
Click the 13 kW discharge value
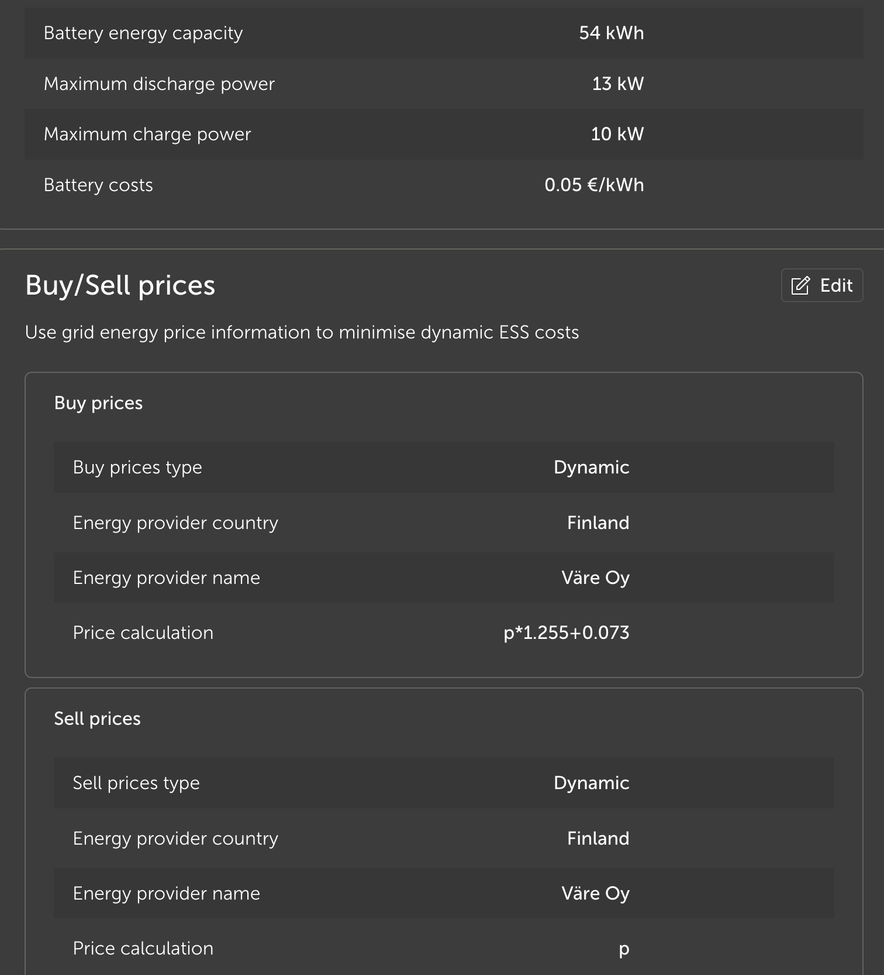pos(617,84)
